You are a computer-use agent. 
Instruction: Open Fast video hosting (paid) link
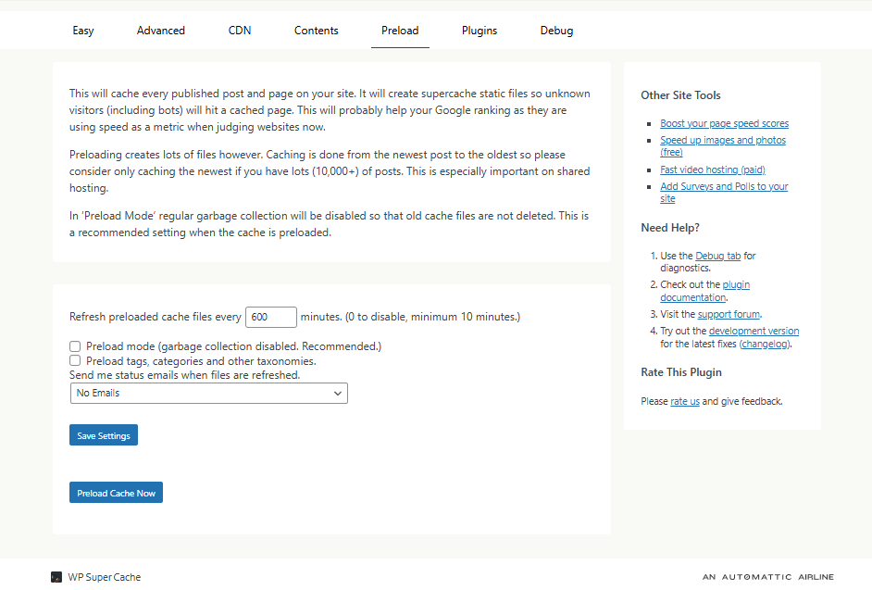(x=712, y=169)
